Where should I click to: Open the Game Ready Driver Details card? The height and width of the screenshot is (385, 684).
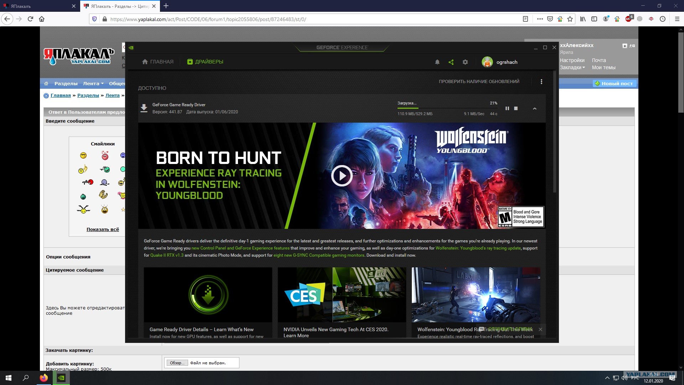click(208, 302)
